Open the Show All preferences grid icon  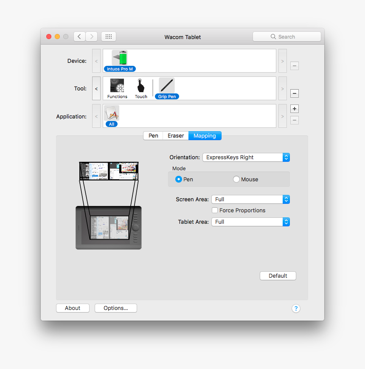[108, 37]
